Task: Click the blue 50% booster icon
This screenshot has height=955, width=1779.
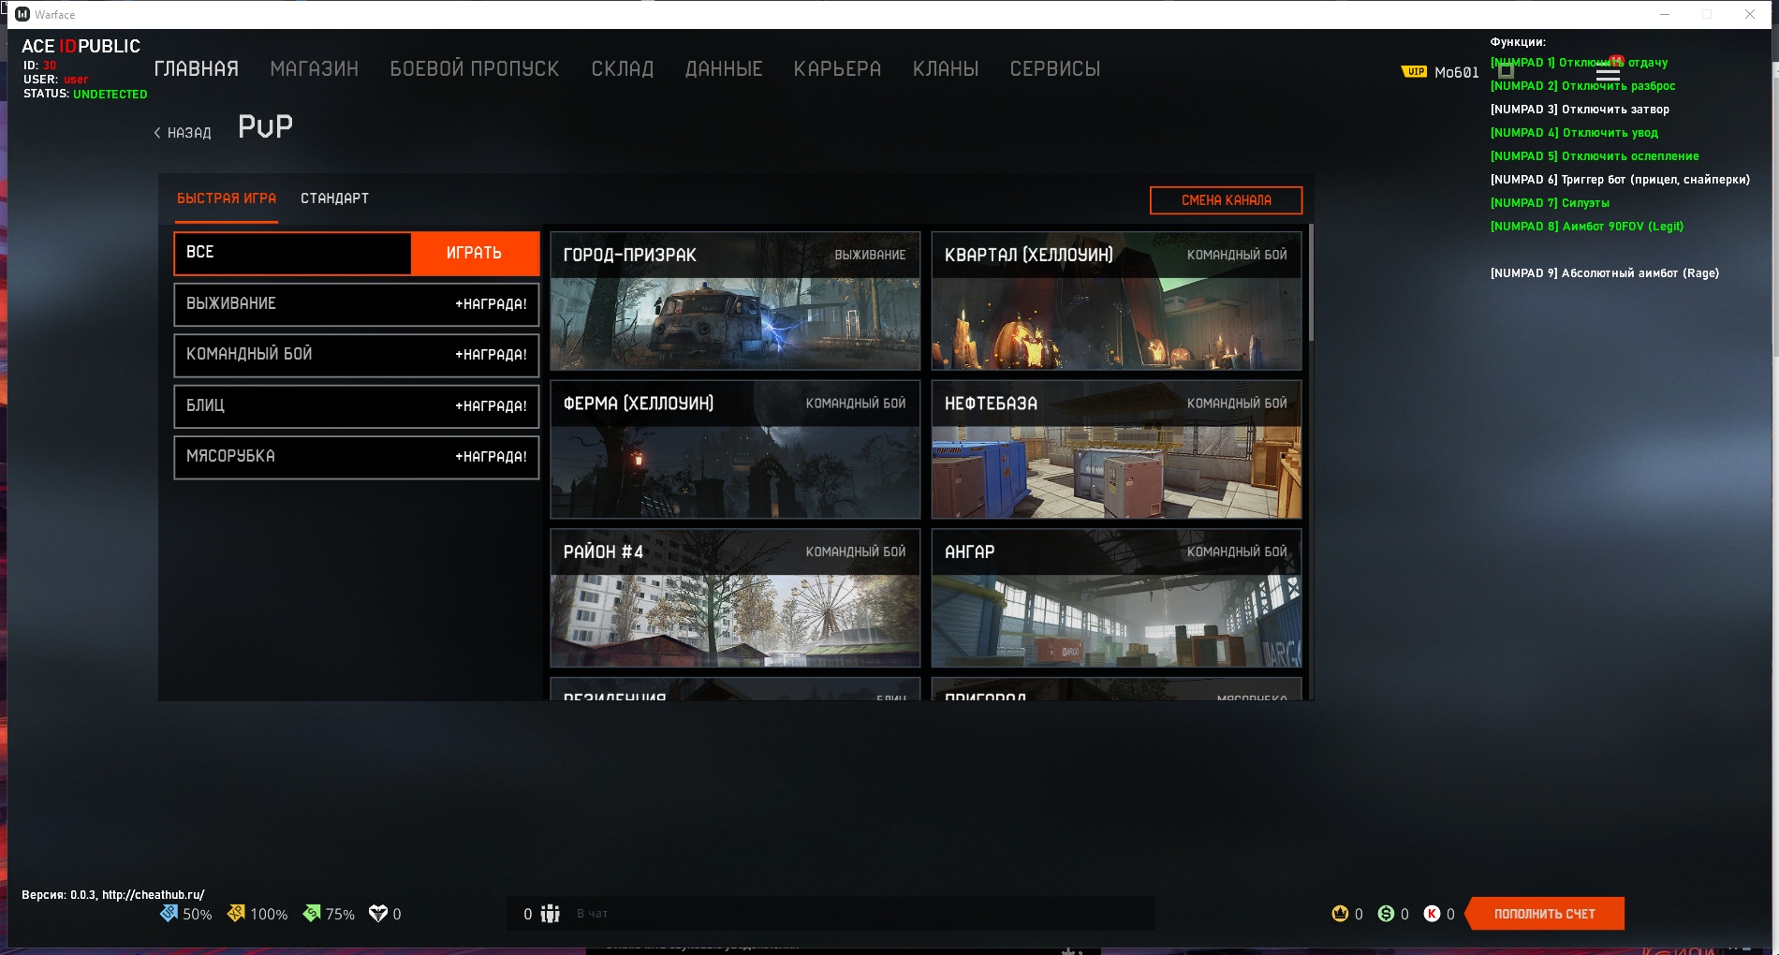Action: (169, 913)
